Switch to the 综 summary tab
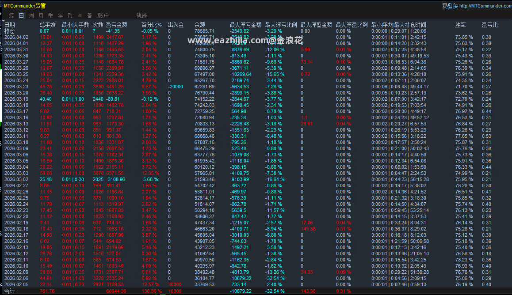This screenshot has height=295, width=512. (12, 15)
